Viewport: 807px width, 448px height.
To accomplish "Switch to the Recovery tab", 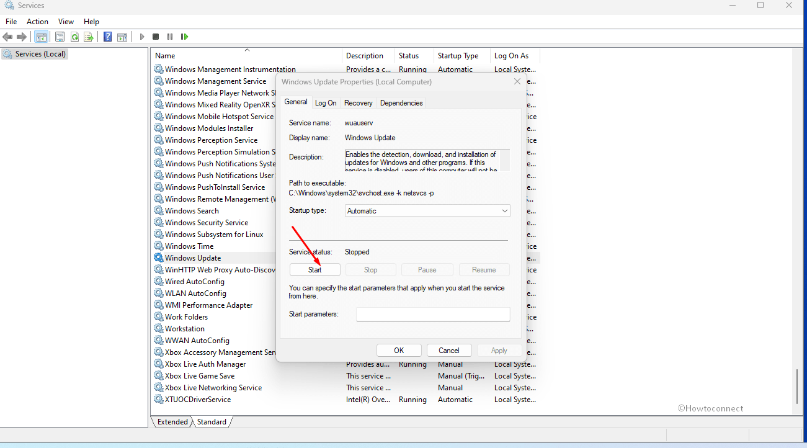I will pos(359,103).
